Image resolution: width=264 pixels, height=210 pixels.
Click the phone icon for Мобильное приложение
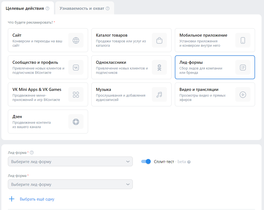[243, 40]
